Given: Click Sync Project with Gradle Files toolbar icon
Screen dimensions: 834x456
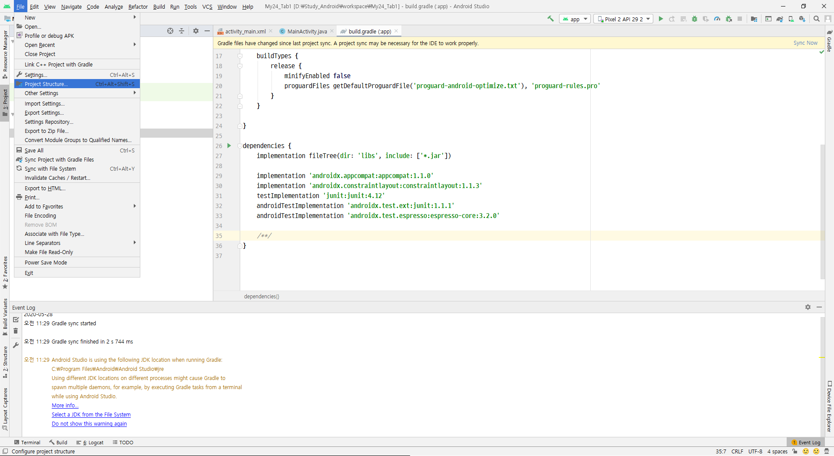Looking at the screenshot, I should coord(780,19).
